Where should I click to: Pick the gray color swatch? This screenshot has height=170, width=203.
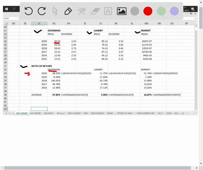click(x=134, y=11)
